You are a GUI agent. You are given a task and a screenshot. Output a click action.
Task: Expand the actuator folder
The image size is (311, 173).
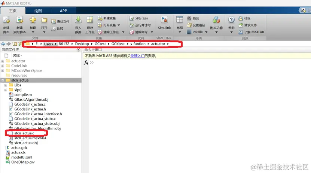point(3,61)
